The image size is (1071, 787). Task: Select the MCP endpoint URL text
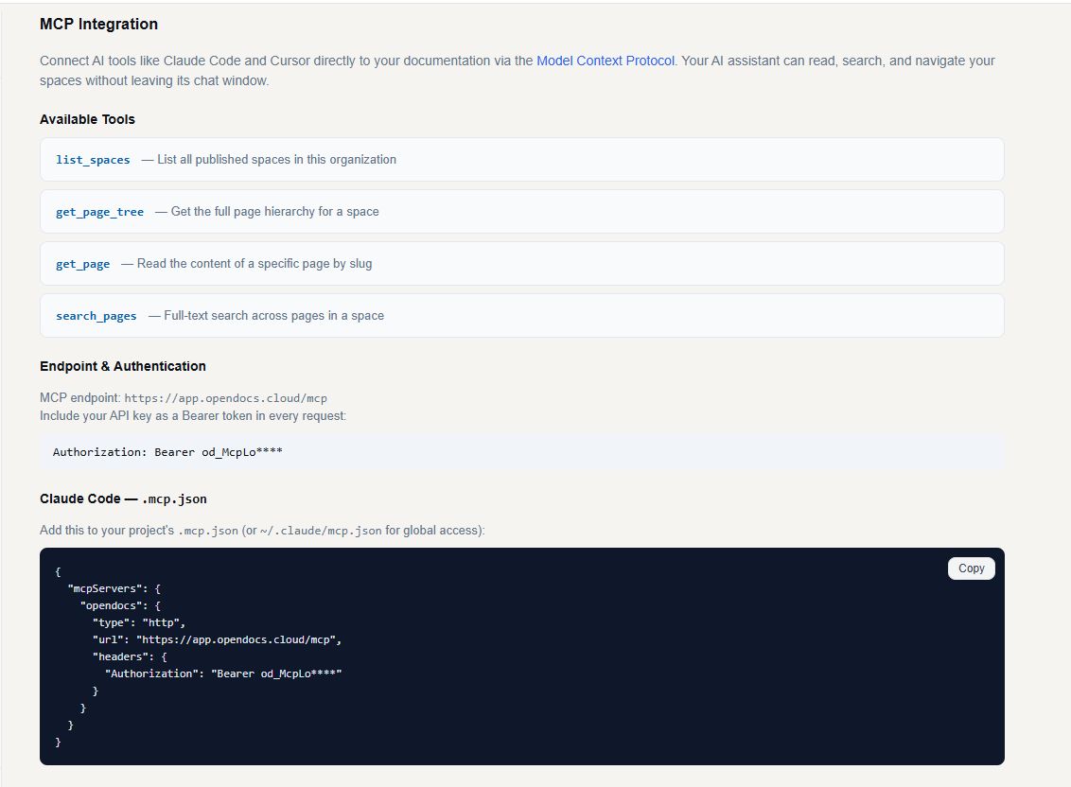tap(226, 397)
